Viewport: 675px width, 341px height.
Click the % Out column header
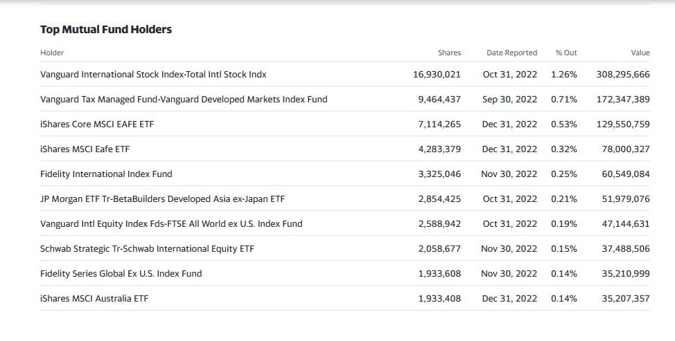tap(566, 53)
